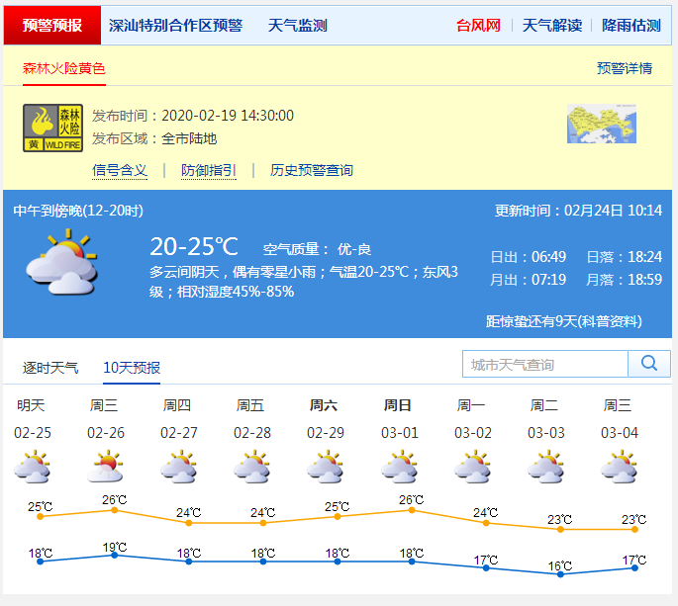The image size is (678, 606).
Task: Click the 26℃ high temperature point on 03-01
Action: 412,510
